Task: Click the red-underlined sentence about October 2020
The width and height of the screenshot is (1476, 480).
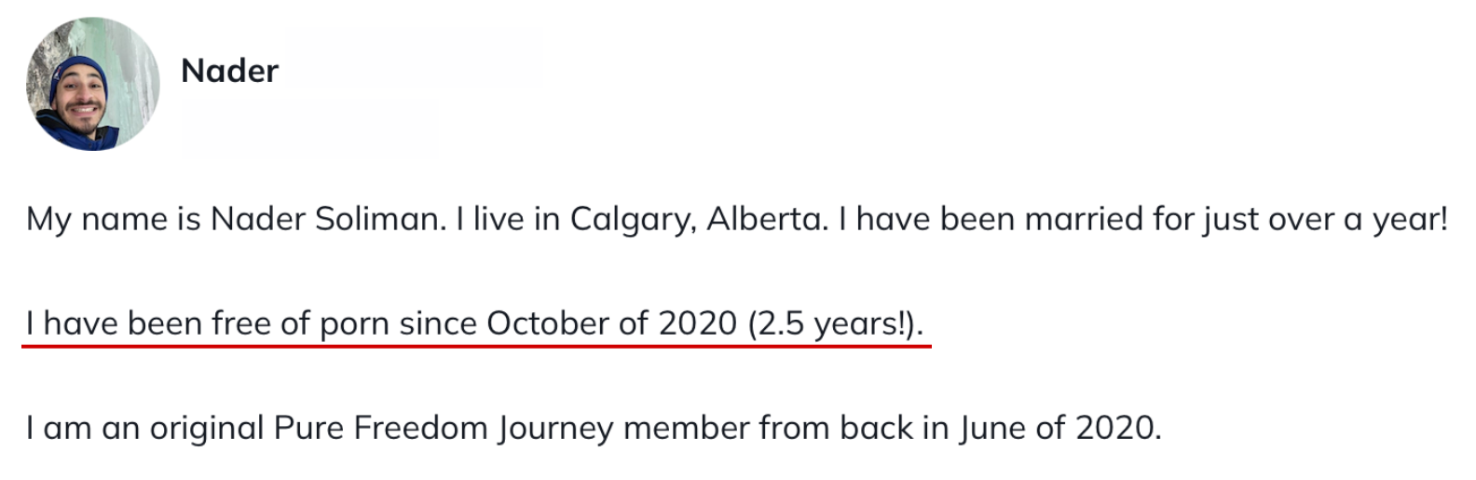Action: coord(474,323)
